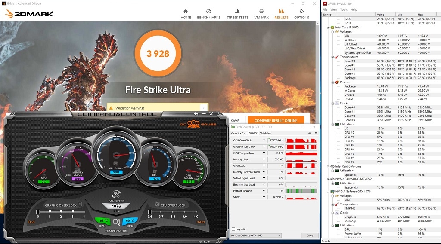Click the PerfCap Reason green graph
This screenshot has height=244, width=441.
click(301, 191)
